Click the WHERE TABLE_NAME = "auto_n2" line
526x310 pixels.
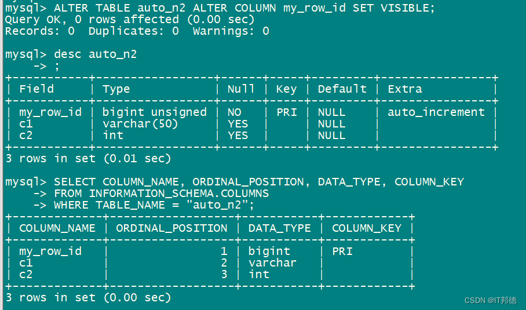coord(154,205)
